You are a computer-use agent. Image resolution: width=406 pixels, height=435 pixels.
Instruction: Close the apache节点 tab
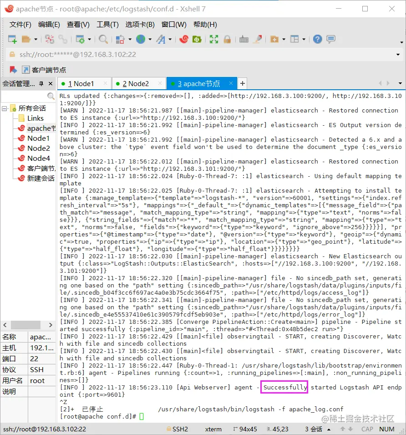tap(231, 83)
